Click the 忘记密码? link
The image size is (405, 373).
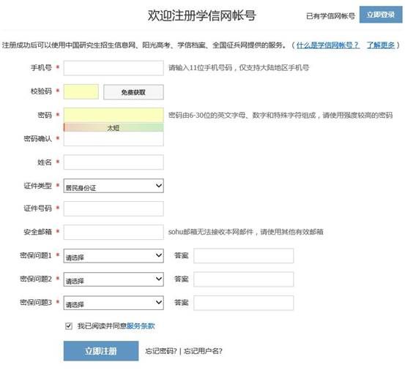pyautogui.click(x=161, y=351)
